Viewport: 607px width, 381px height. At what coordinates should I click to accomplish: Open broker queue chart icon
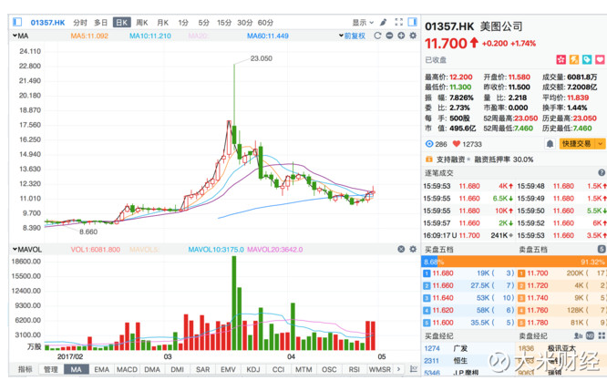[x=578, y=335]
